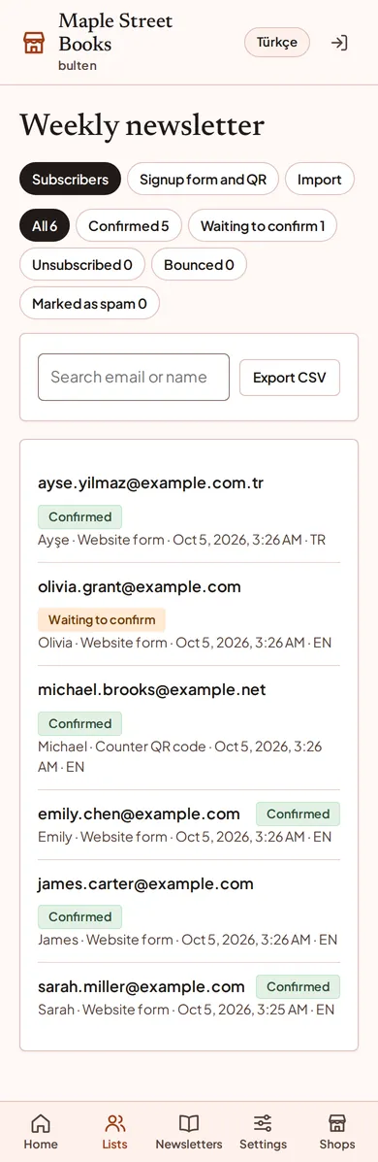Show Marked as spam 0 filter
The width and height of the screenshot is (378, 1162).
tap(89, 303)
